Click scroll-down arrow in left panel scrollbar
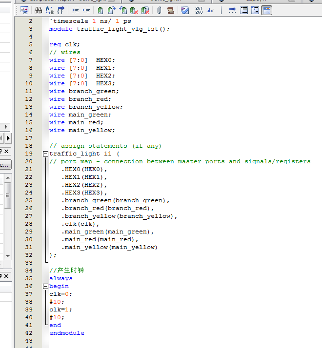Viewport: 322px width, 348px height. [8, 255]
